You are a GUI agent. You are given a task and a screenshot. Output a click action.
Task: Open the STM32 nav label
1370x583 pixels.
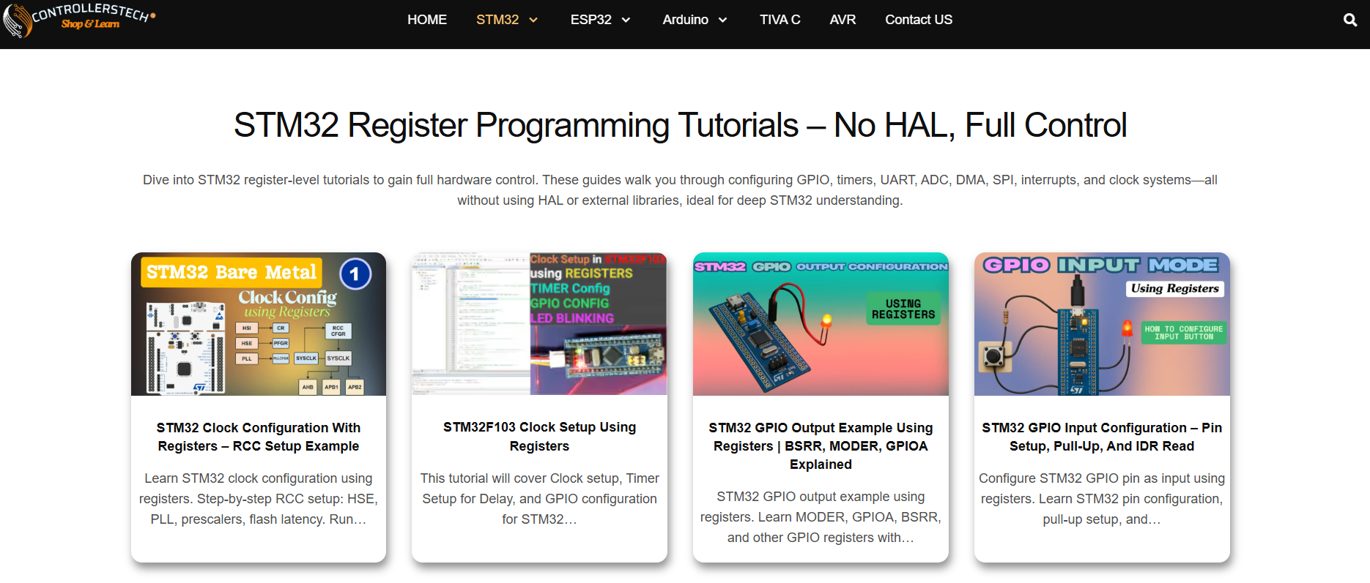pyautogui.click(x=497, y=20)
